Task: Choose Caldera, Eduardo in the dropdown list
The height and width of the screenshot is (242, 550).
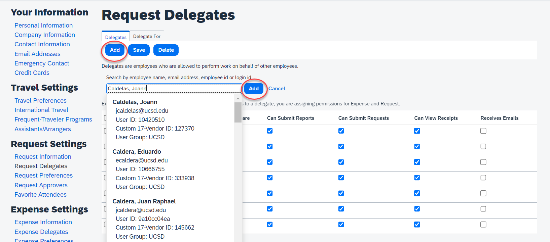Action: pos(137,152)
